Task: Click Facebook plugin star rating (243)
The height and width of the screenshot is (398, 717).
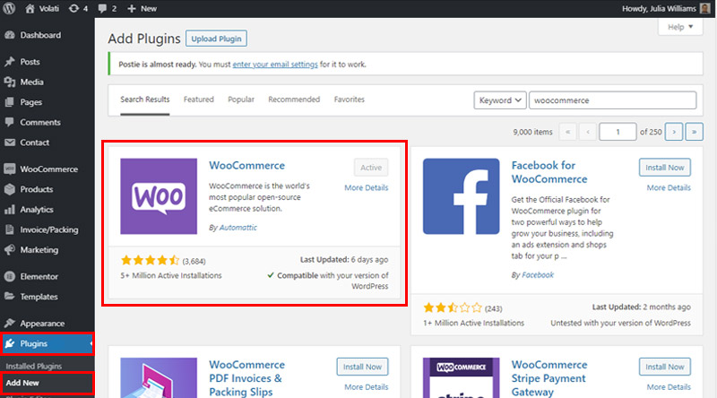Action: tap(453, 307)
